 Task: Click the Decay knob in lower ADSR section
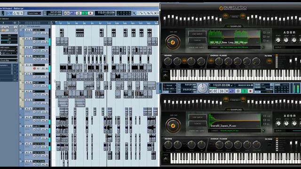tap(286, 123)
